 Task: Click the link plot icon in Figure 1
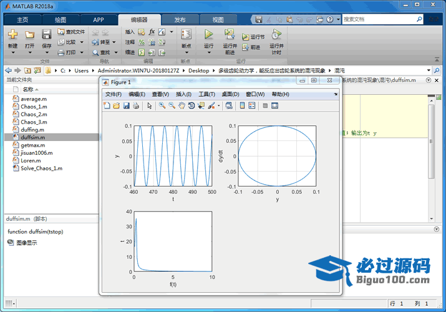coord(229,106)
